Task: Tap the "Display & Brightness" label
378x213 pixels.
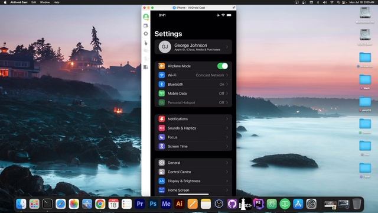Action: [184, 181]
